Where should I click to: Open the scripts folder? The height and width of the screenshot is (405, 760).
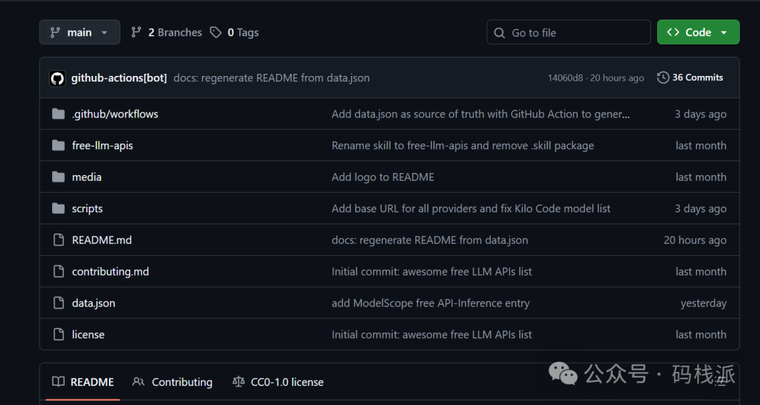[87, 209]
